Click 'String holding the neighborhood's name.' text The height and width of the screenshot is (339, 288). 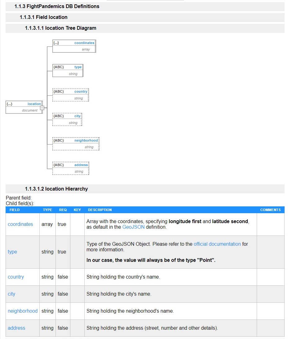click(x=130, y=311)
